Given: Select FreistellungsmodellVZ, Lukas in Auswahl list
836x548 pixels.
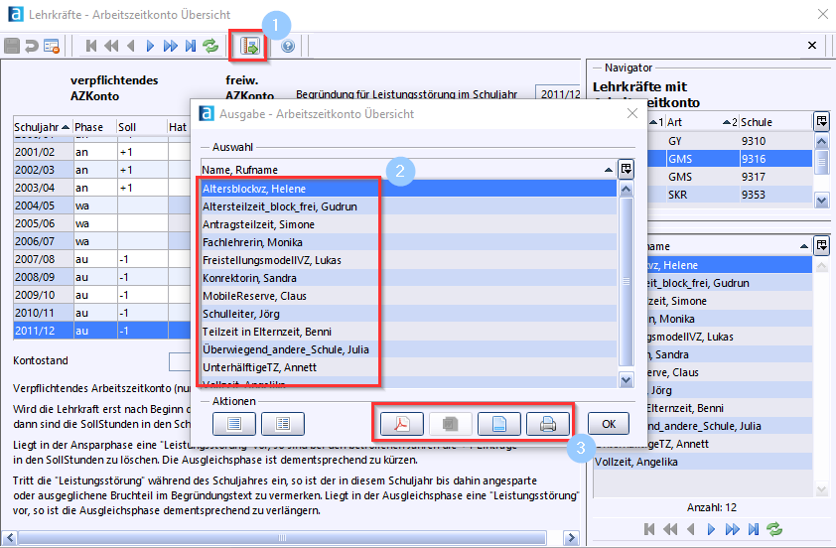Looking at the screenshot, I should (x=408, y=260).
